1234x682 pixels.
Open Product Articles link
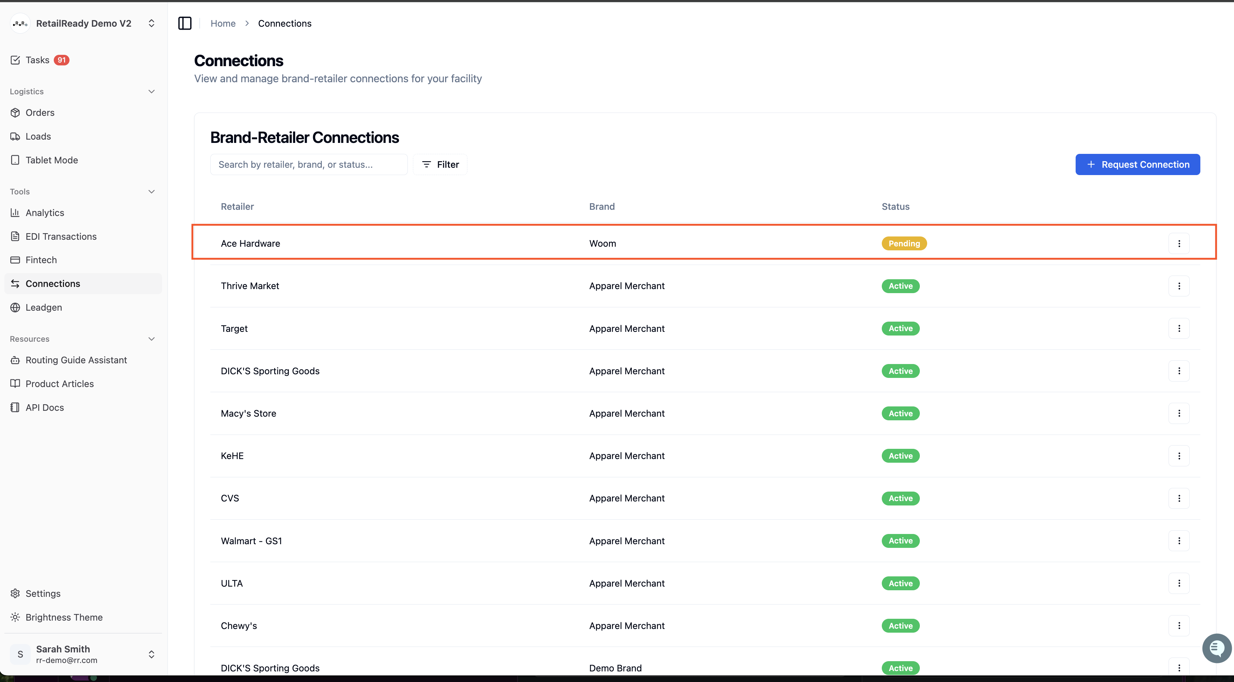(83, 384)
